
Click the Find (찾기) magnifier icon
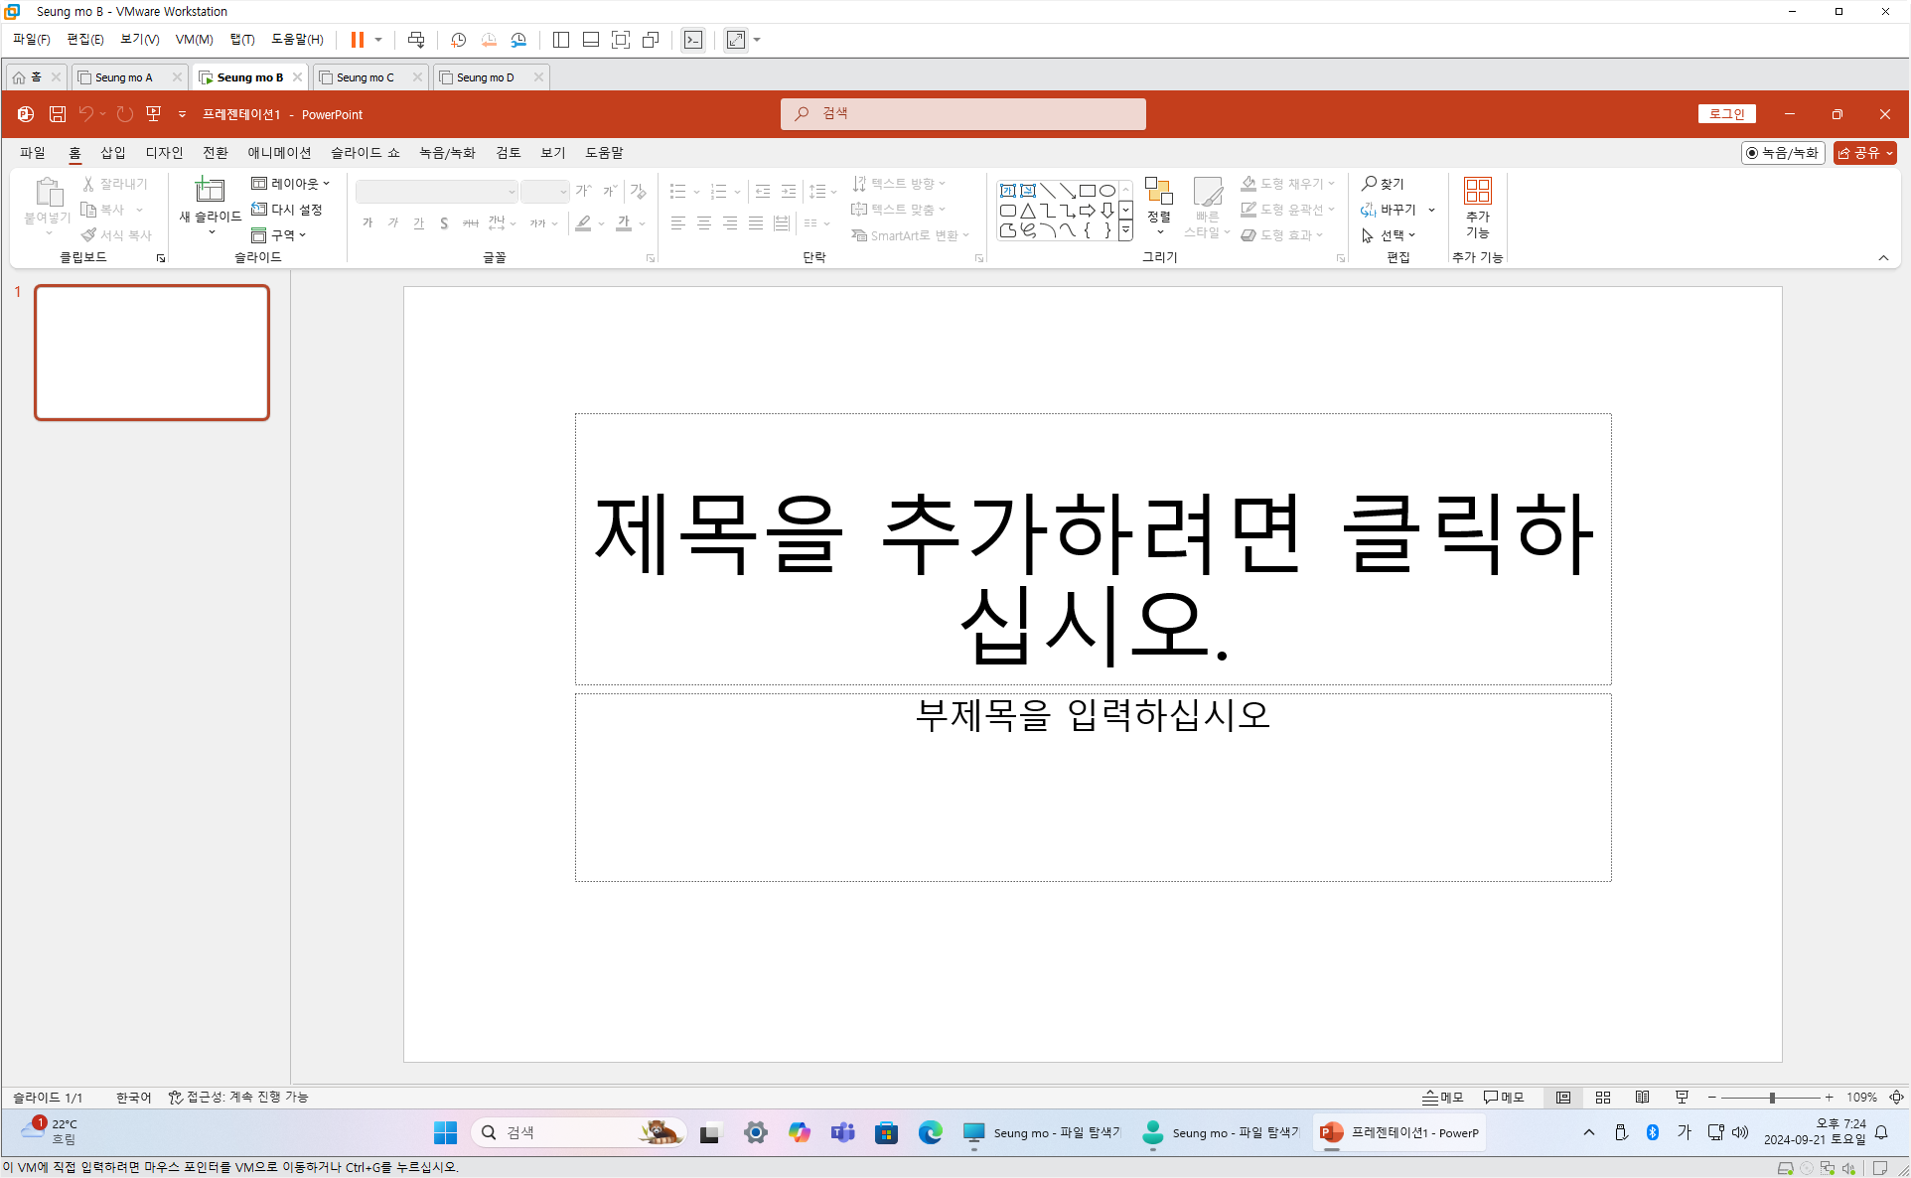pyautogui.click(x=1369, y=184)
